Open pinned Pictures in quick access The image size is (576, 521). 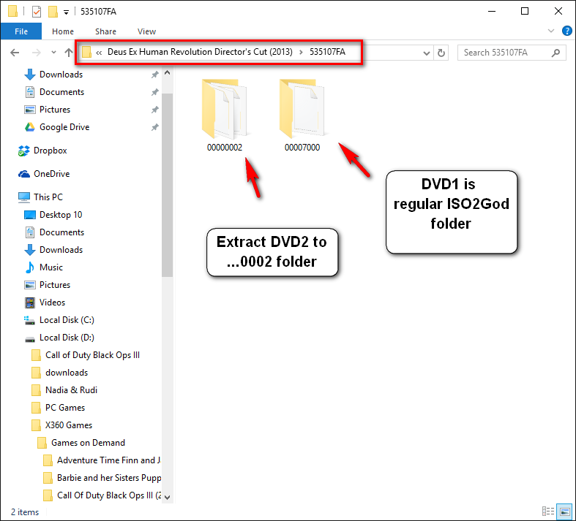[55, 110]
